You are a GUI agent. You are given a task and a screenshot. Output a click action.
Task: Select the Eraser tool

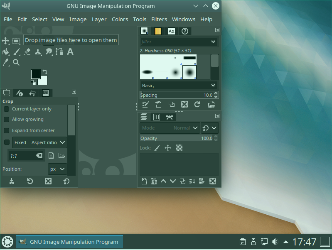[x=27, y=51]
